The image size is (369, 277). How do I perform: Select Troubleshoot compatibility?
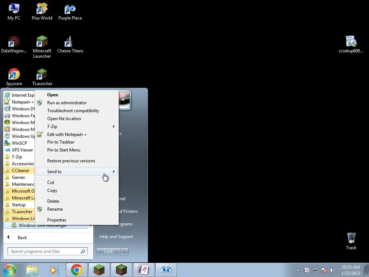coord(76,111)
